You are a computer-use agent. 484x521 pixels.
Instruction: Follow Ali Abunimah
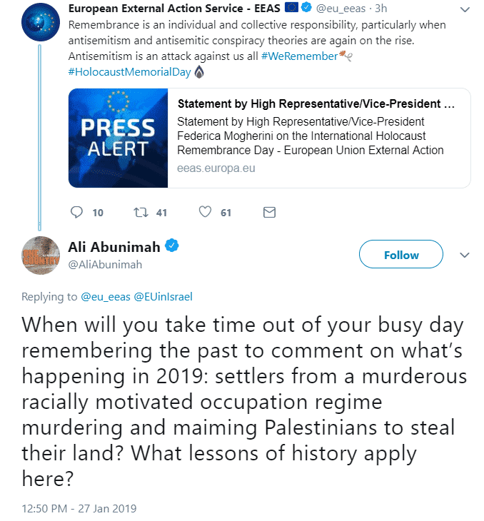[401, 254]
